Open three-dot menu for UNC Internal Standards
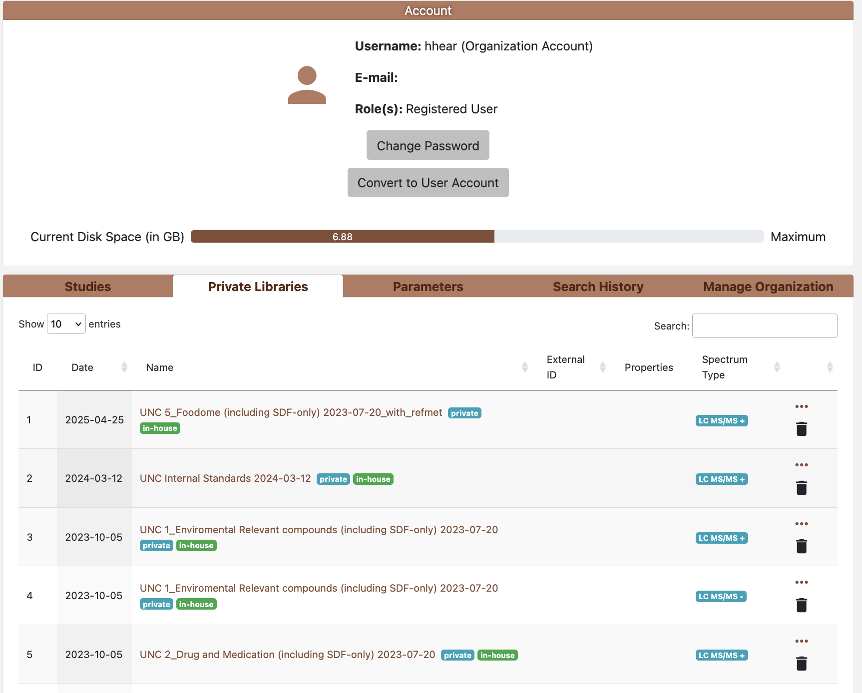The image size is (862, 693). [x=801, y=465]
